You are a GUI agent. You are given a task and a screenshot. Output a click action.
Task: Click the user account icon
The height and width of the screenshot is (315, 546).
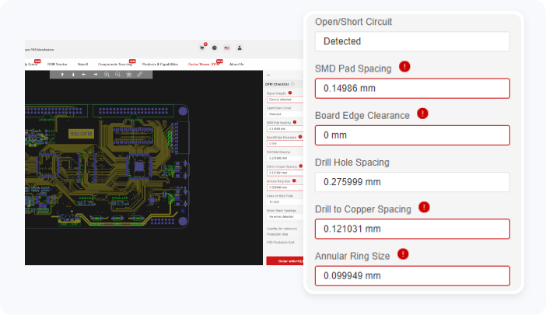pyautogui.click(x=240, y=47)
